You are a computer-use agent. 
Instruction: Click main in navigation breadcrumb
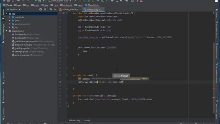pyautogui.click(x=35, y=5)
